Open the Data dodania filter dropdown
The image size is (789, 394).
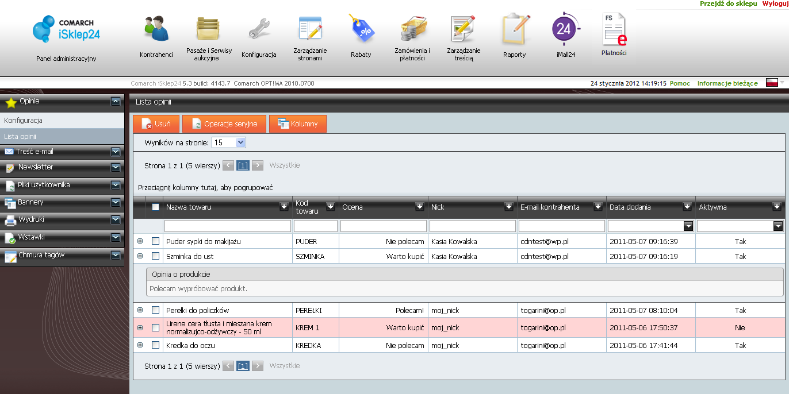click(x=688, y=226)
